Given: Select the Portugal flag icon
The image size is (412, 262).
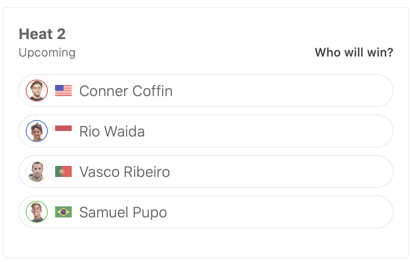Looking at the screenshot, I should 63,171.
